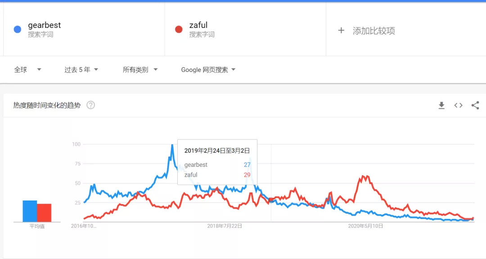This screenshot has width=486, height=259.
Task: Click the blue gearbest color dot
Action: [18, 30]
